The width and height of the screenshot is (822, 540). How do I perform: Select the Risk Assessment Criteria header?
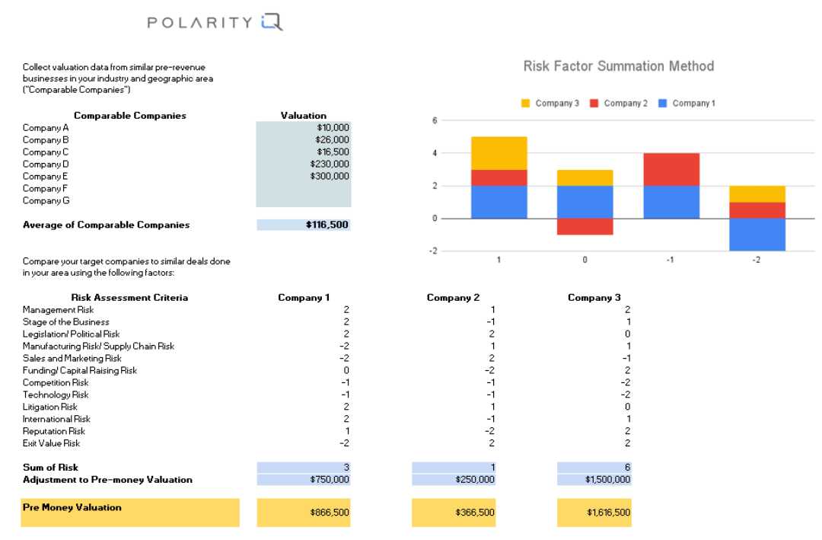point(129,298)
